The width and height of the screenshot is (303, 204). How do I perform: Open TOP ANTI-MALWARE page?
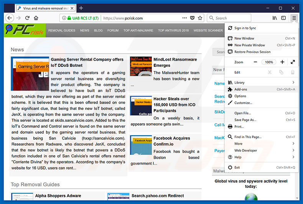[x=138, y=30]
